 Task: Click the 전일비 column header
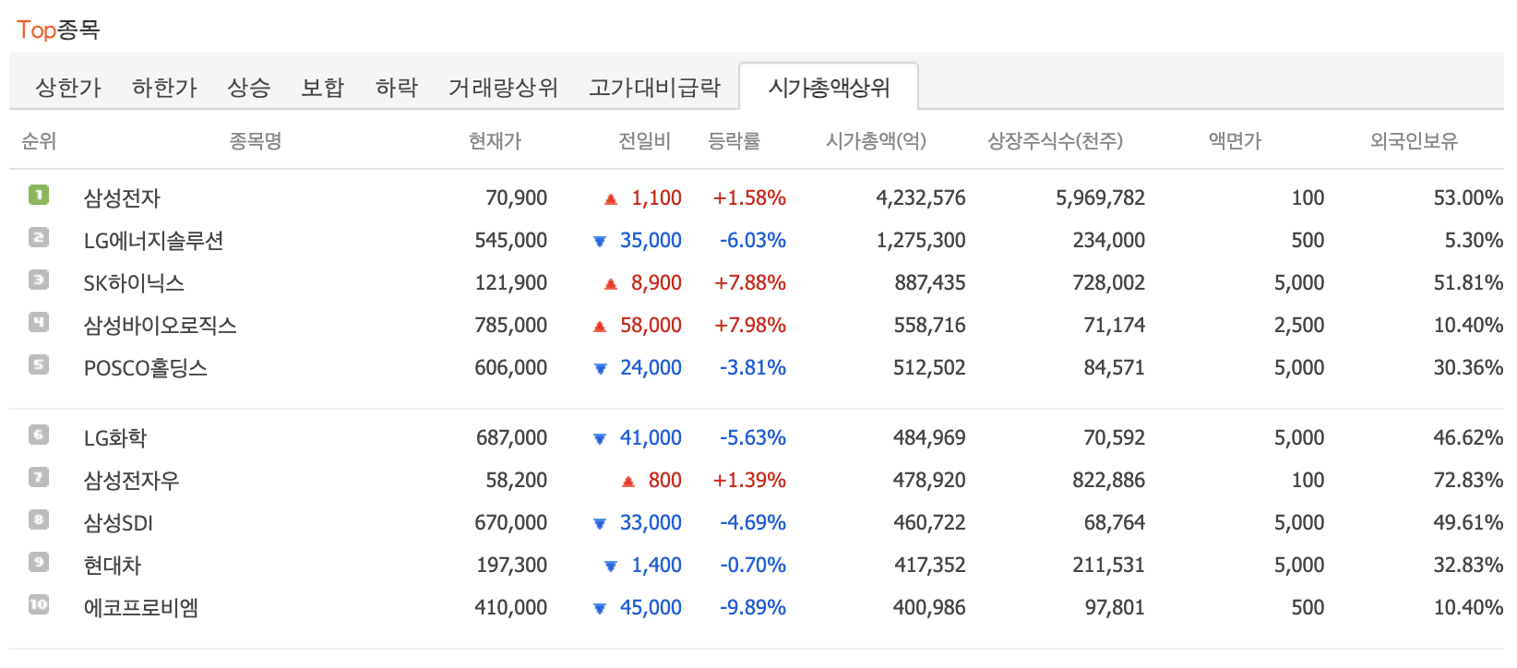[x=644, y=141]
